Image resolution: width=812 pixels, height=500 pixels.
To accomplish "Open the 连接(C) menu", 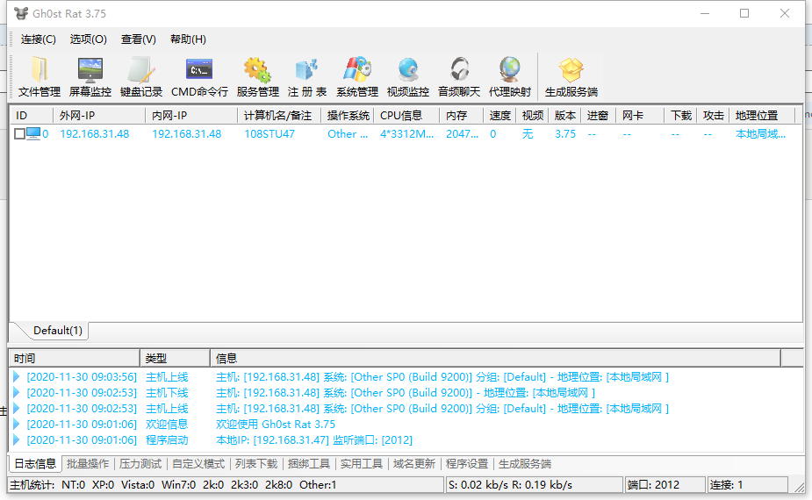I will (x=39, y=39).
